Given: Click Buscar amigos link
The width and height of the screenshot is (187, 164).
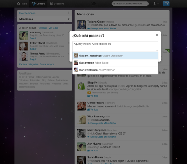Looking at the screenshot, I should [x=47, y=64].
